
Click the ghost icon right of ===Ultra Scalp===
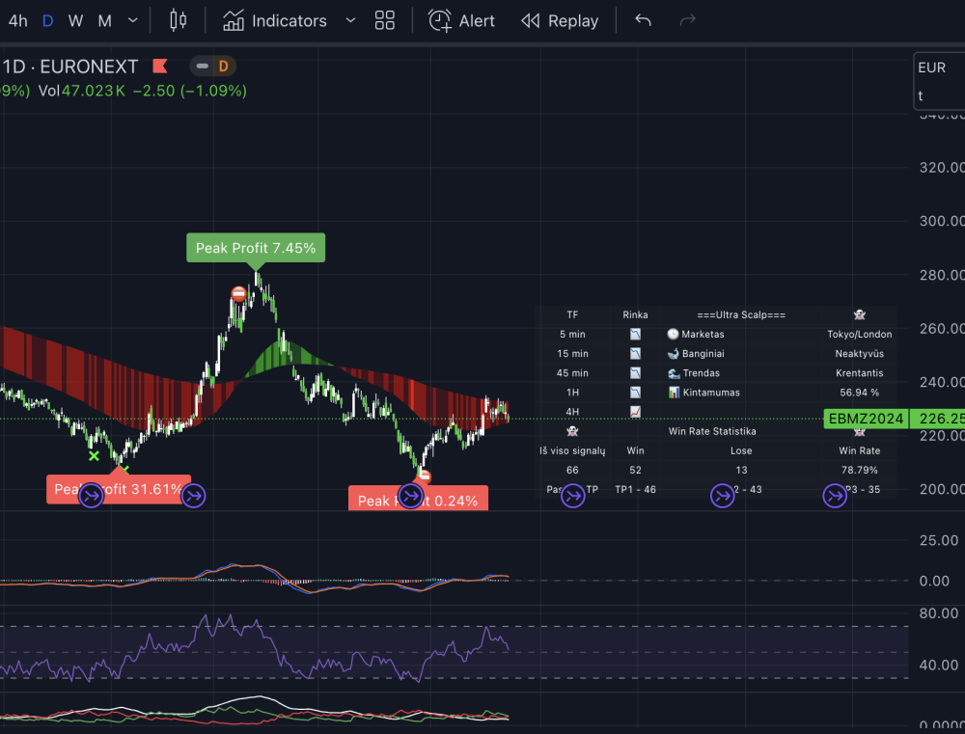[859, 315]
